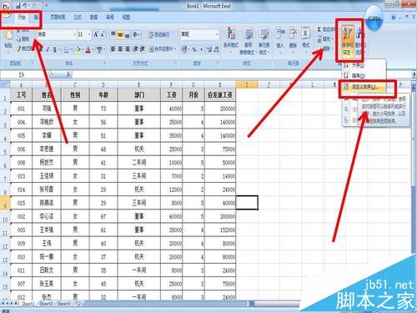The image size is (417, 313).
Task: Toggle underline formatting
Action: [55, 49]
